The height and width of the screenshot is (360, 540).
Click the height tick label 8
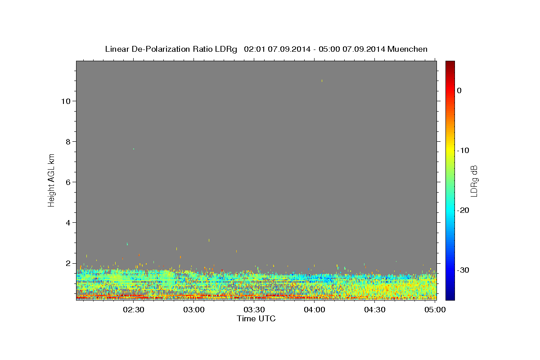68,142
